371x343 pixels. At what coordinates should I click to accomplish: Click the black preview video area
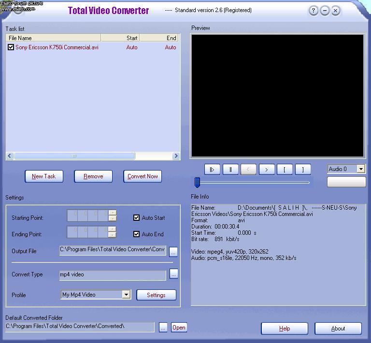click(x=277, y=96)
